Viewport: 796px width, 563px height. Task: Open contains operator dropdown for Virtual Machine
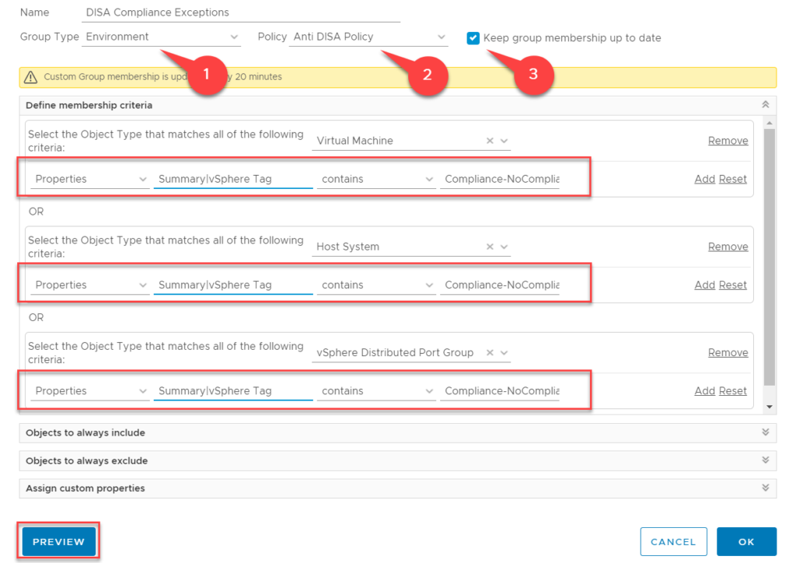click(376, 179)
